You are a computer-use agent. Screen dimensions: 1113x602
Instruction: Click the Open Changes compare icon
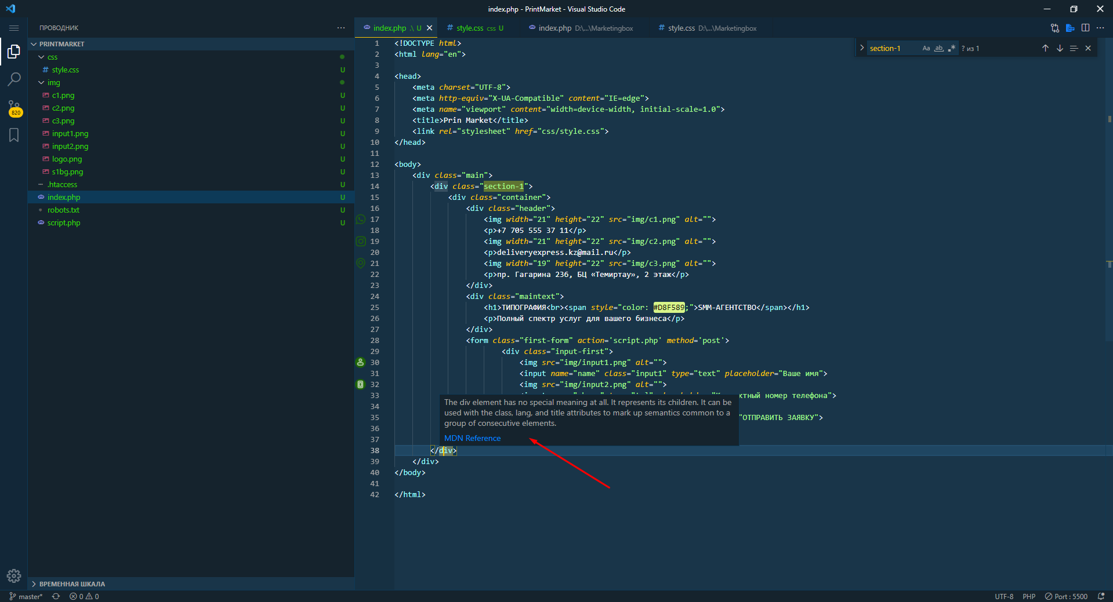(x=1054, y=28)
